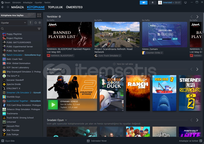Select the Trackmania game icon
The height and width of the screenshot is (144, 204).
pyautogui.click(x=4, y=113)
